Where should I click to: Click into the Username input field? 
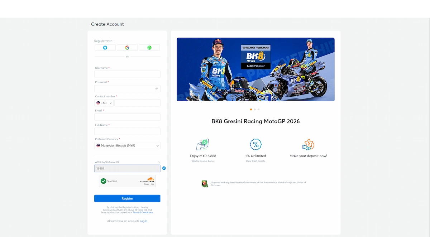pos(127,74)
